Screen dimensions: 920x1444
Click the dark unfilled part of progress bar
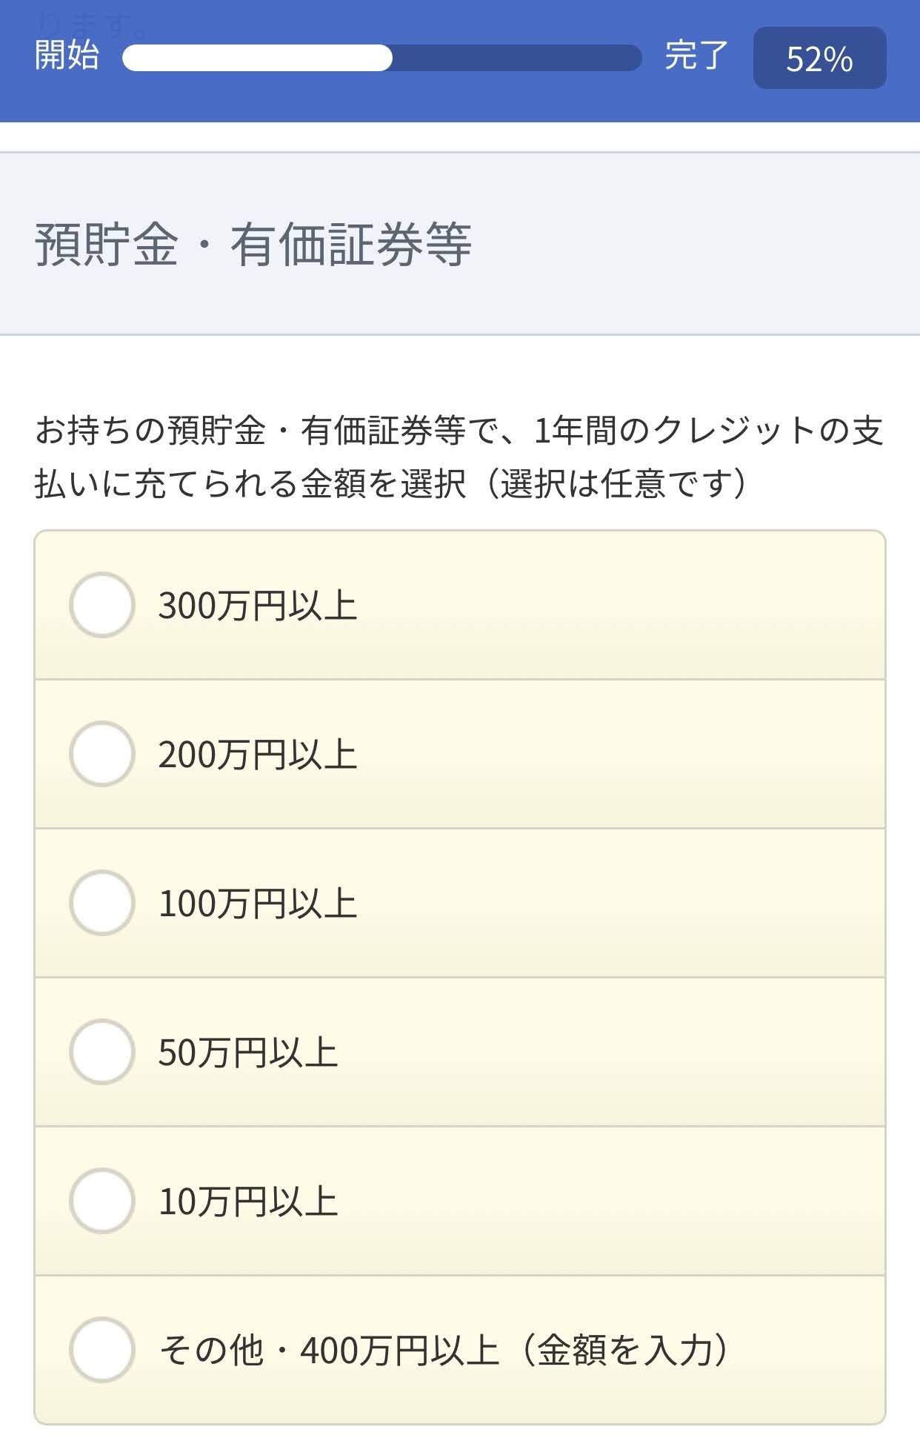point(517,58)
